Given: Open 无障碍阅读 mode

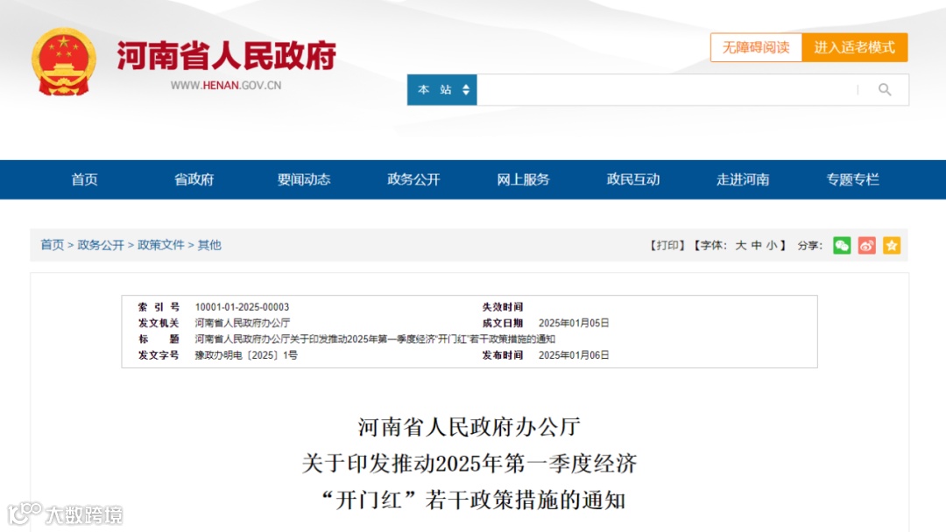Looking at the screenshot, I should 756,47.
